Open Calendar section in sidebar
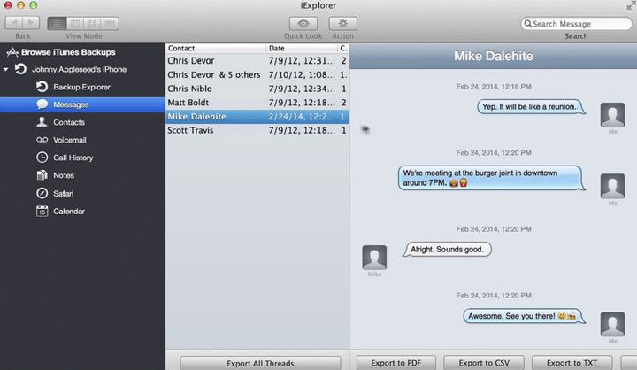 pyautogui.click(x=69, y=211)
